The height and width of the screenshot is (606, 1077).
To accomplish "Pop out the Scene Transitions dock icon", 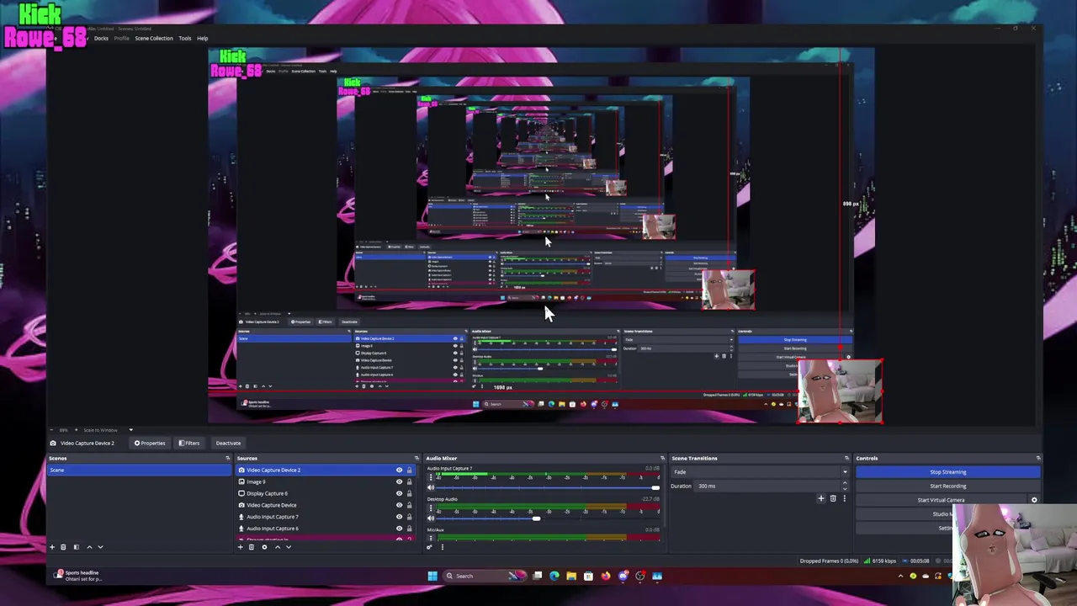I will click(x=846, y=459).
